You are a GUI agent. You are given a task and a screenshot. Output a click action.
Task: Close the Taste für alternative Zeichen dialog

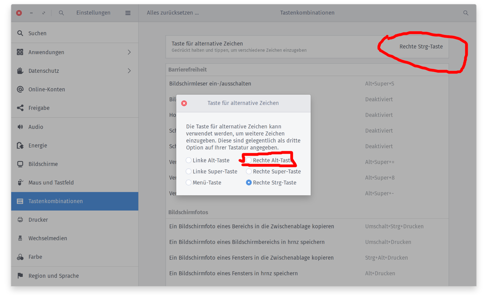pyautogui.click(x=184, y=103)
